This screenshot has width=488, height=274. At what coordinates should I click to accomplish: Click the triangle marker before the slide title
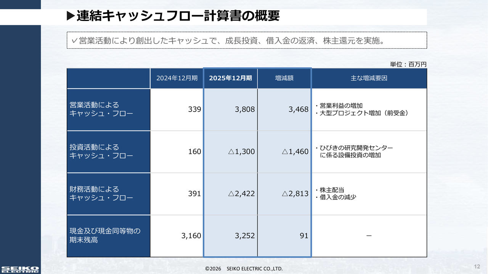coord(71,16)
